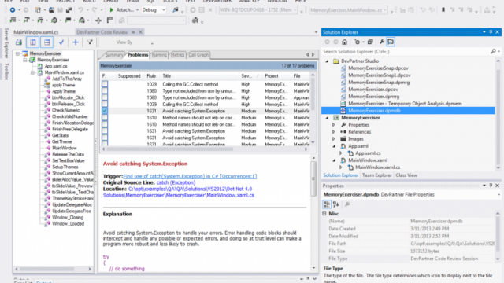Collapse the MainWindow.xaml.cs node in Code Review tree
504x283 pixels.
32,72
